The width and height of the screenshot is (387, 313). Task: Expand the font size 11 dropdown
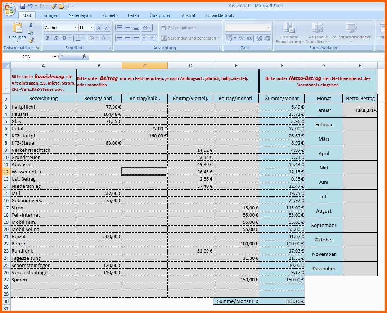tap(91, 28)
